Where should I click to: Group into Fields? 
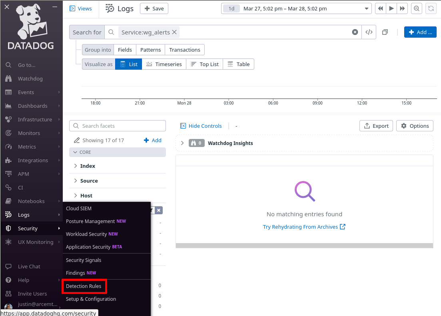tap(125, 50)
